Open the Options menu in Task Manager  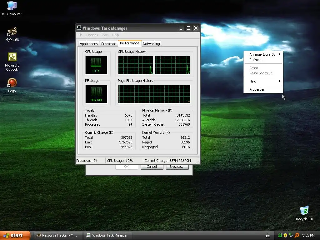92,35
